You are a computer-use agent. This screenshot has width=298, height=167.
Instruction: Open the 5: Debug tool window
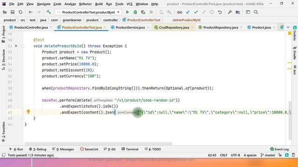point(38,149)
